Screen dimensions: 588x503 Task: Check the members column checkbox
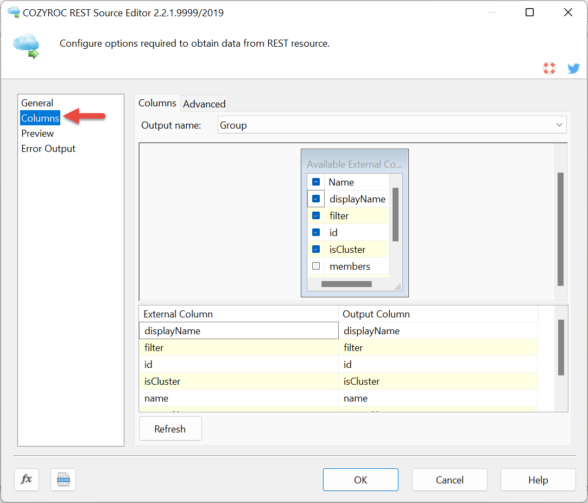pyautogui.click(x=316, y=266)
